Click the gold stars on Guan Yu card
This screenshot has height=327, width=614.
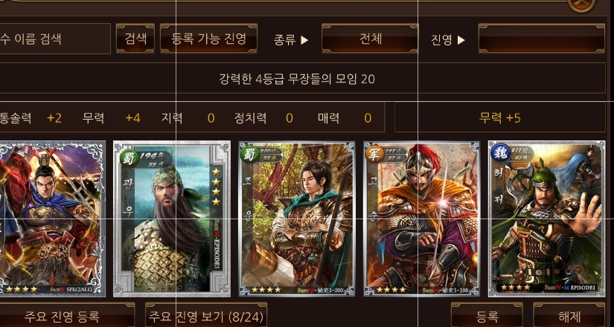click(x=216, y=187)
